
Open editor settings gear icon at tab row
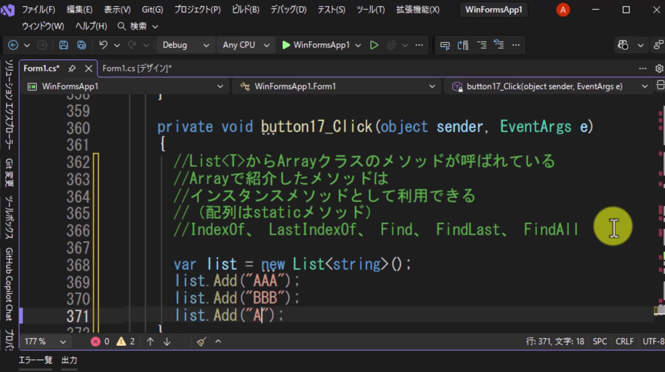click(659, 68)
